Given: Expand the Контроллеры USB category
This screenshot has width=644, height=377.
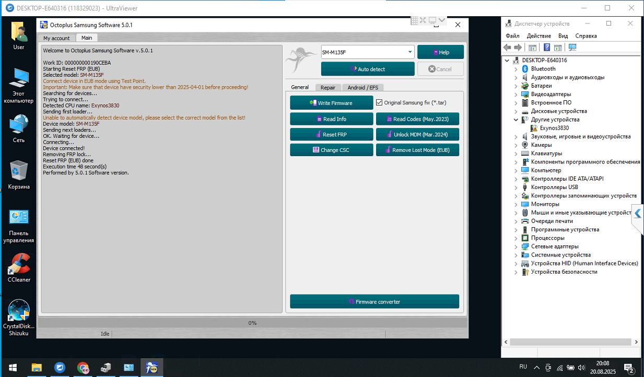Looking at the screenshot, I should coord(516,187).
